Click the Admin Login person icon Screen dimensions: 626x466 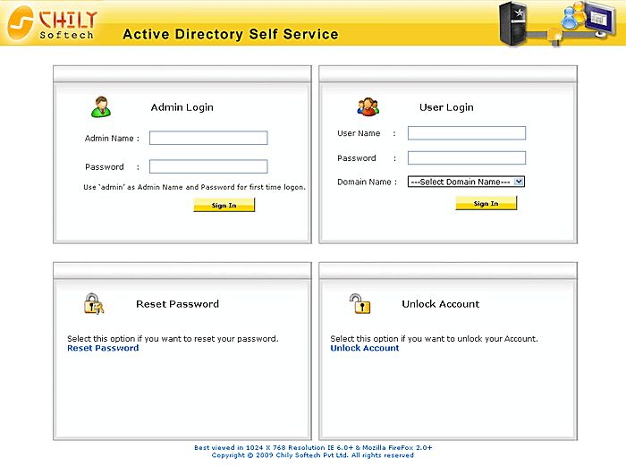100,107
